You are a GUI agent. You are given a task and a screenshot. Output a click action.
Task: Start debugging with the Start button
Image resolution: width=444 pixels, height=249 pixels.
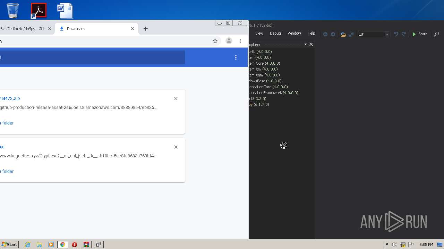pos(419,34)
